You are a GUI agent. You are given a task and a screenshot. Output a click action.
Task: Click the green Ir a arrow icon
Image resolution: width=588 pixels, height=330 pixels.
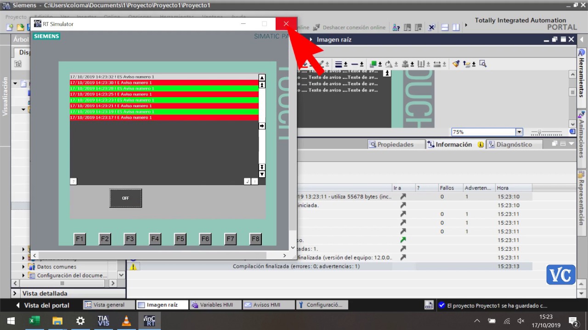(403, 240)
